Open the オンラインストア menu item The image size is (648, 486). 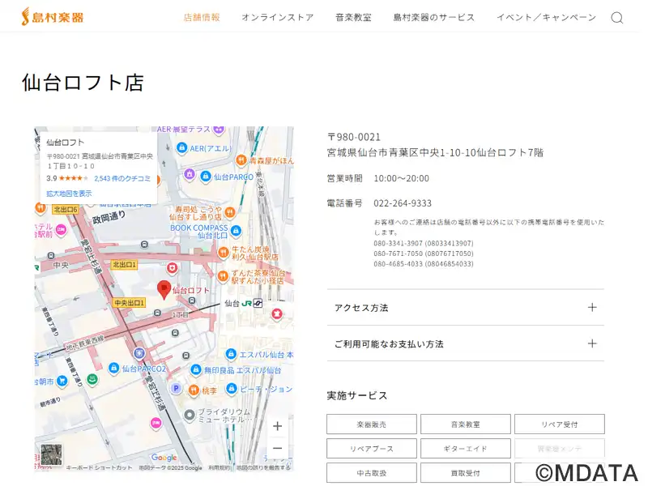(x=278, y=17)
